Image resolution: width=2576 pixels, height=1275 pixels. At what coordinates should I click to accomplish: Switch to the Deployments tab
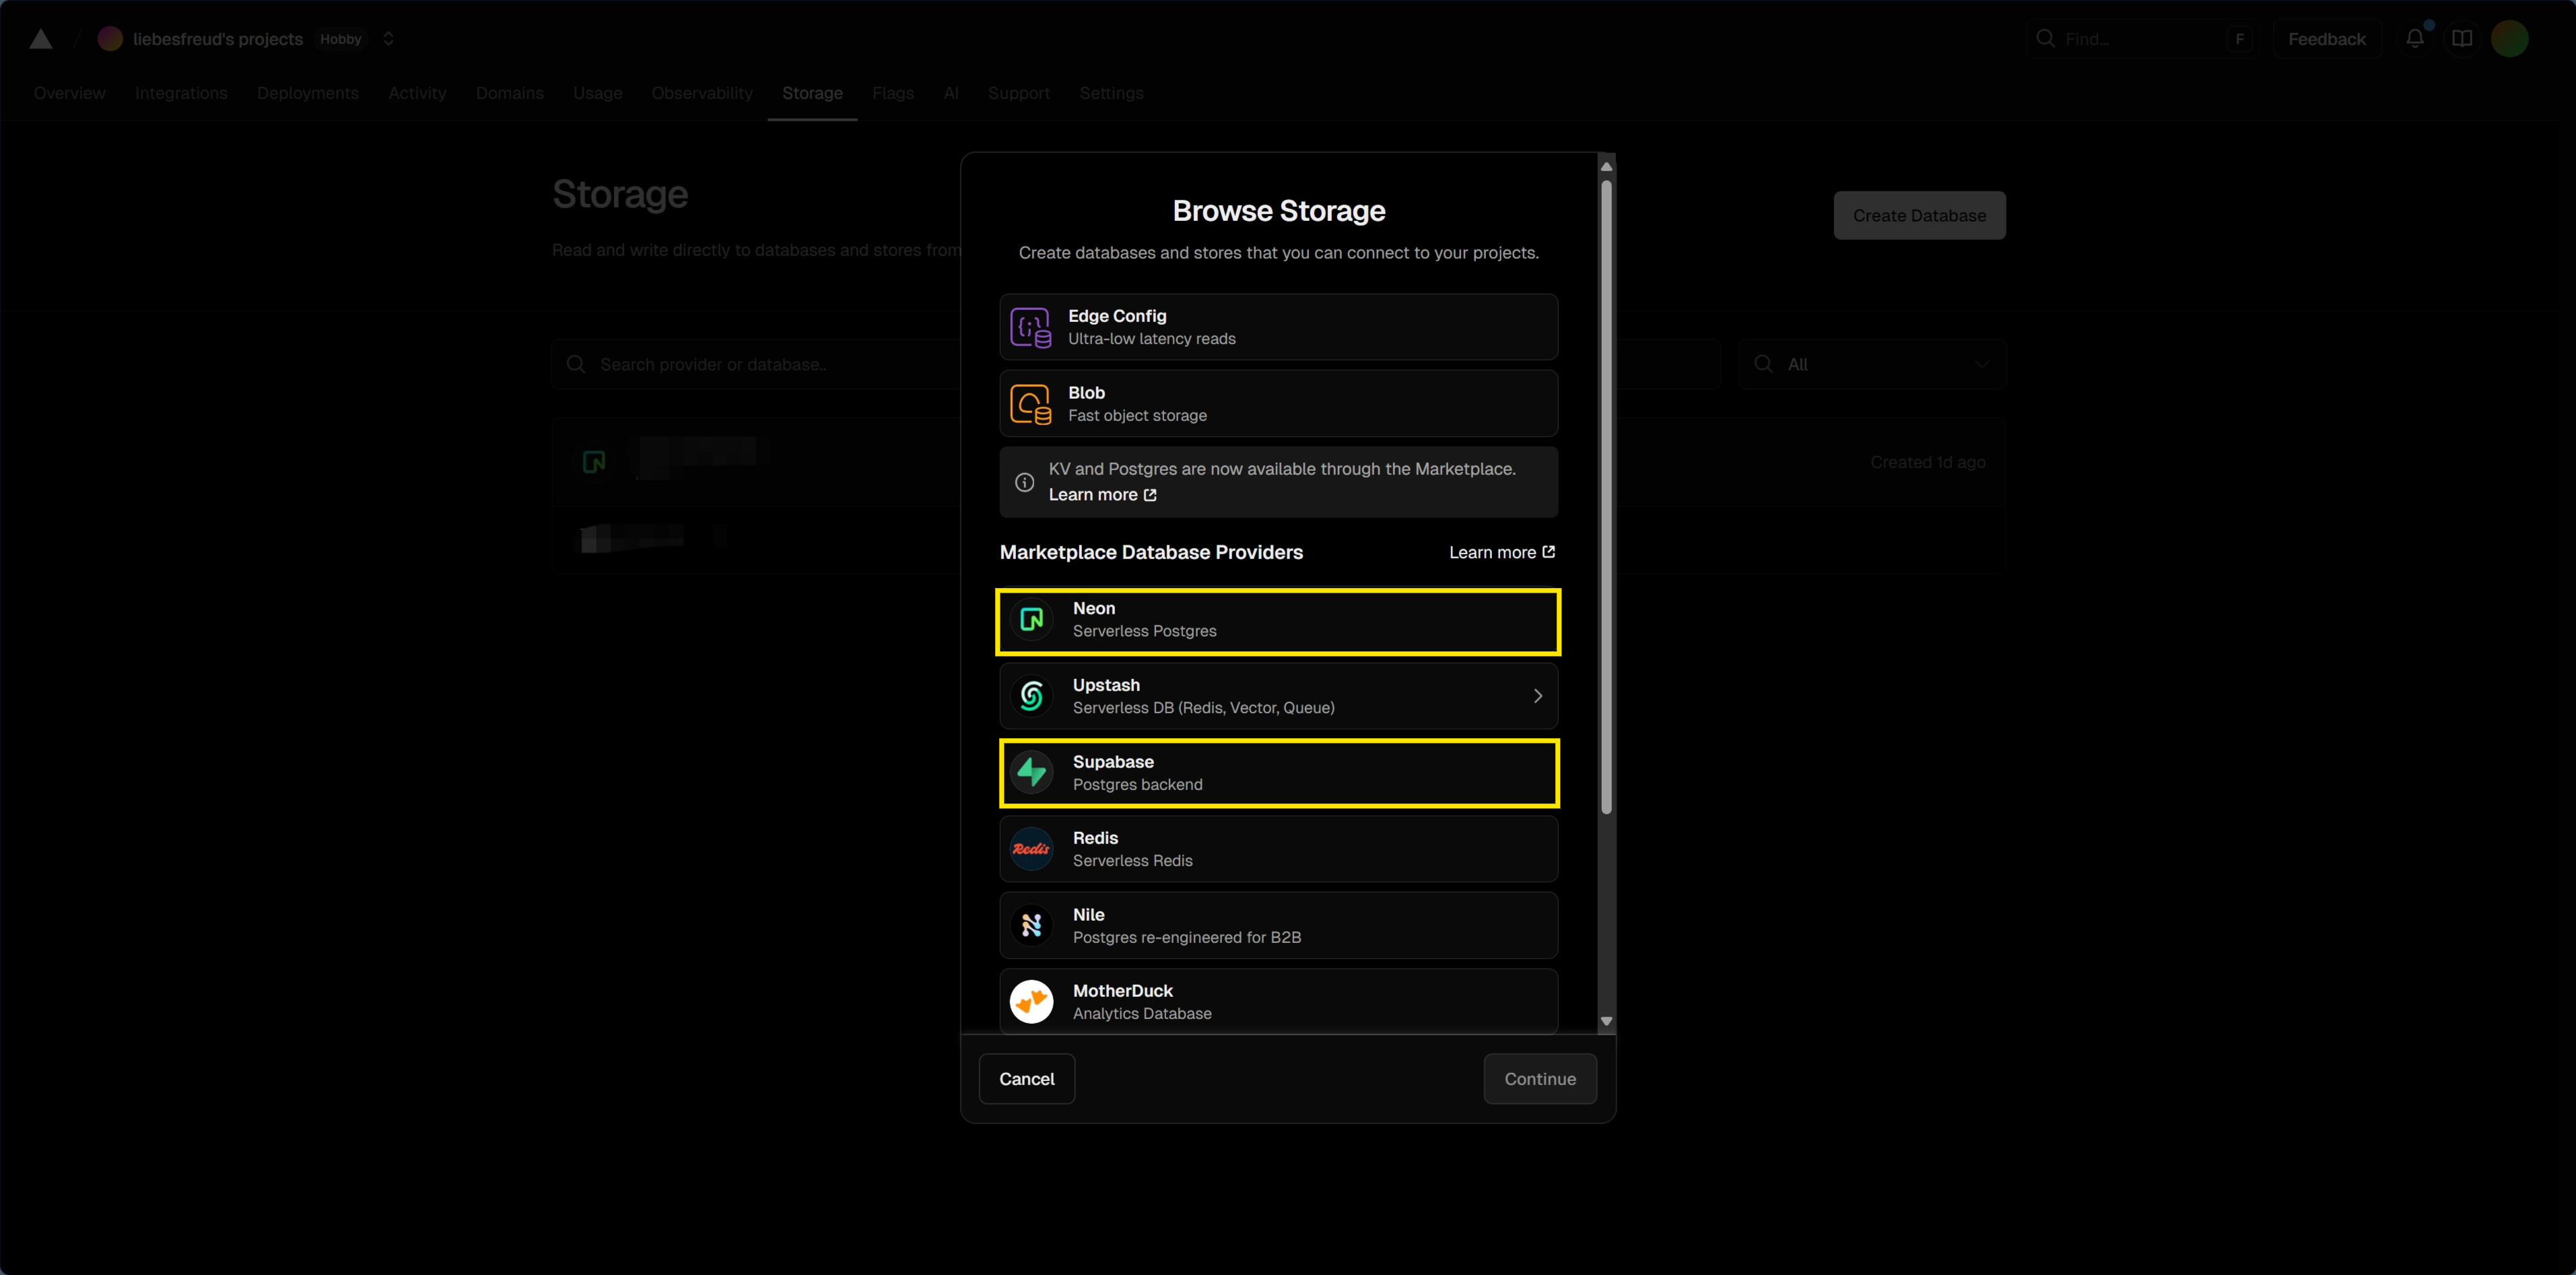pyautogui.click(x=307, y=93)
